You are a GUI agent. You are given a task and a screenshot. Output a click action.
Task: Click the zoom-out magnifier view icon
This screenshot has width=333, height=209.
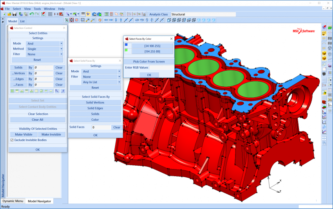(x=92, y=20)
